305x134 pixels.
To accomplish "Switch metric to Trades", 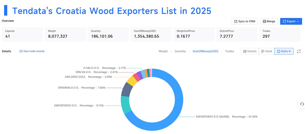I will pyautogui.click(x=230, y=51).
